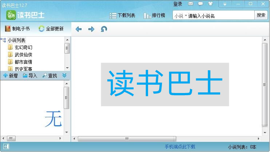Click the 无 empty-list text
270x152 pixels.
53,119
